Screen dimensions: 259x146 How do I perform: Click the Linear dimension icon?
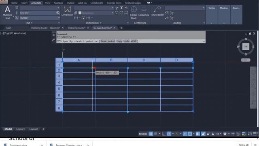point(76,18)
